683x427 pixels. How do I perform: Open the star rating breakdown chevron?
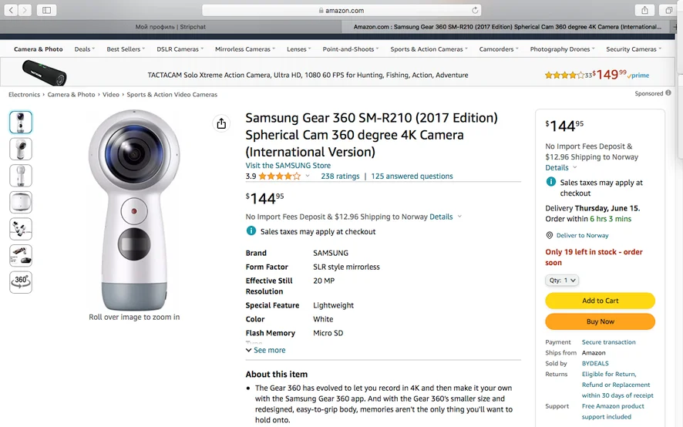[x=308, y=177]
